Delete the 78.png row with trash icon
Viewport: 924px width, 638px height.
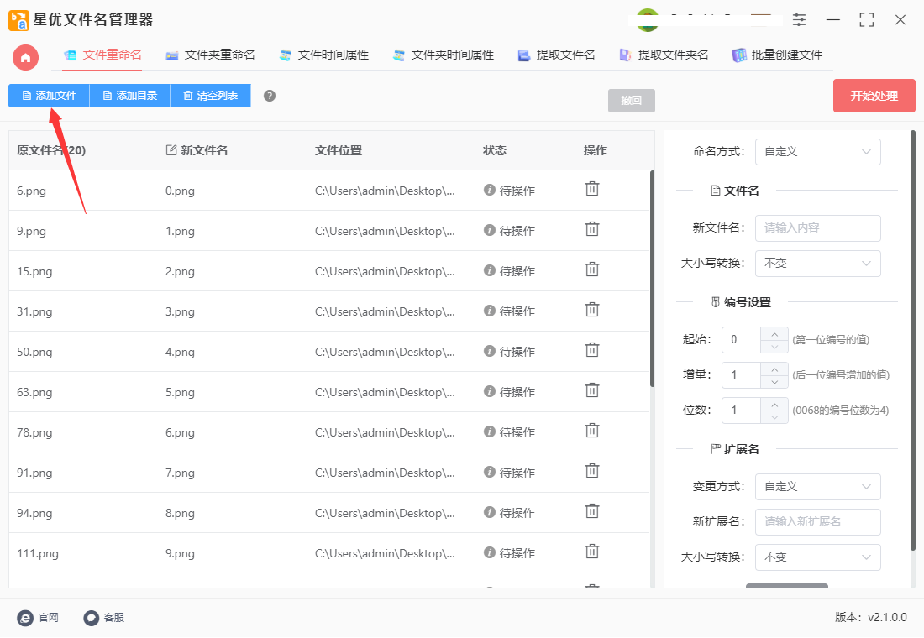point(591,431)
